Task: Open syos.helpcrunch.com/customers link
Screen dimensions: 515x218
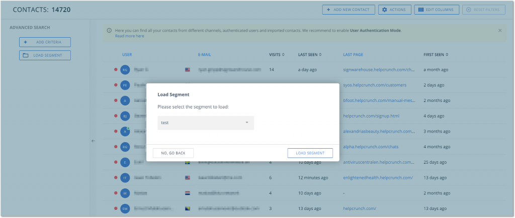Action: (x=375, y=85)
